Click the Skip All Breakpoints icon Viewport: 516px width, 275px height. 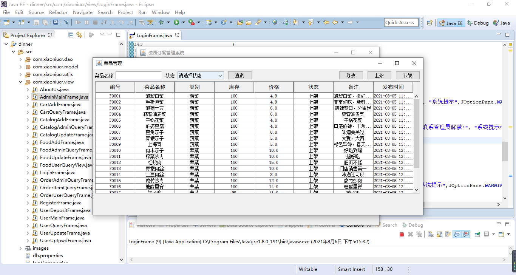click(66, 22)
